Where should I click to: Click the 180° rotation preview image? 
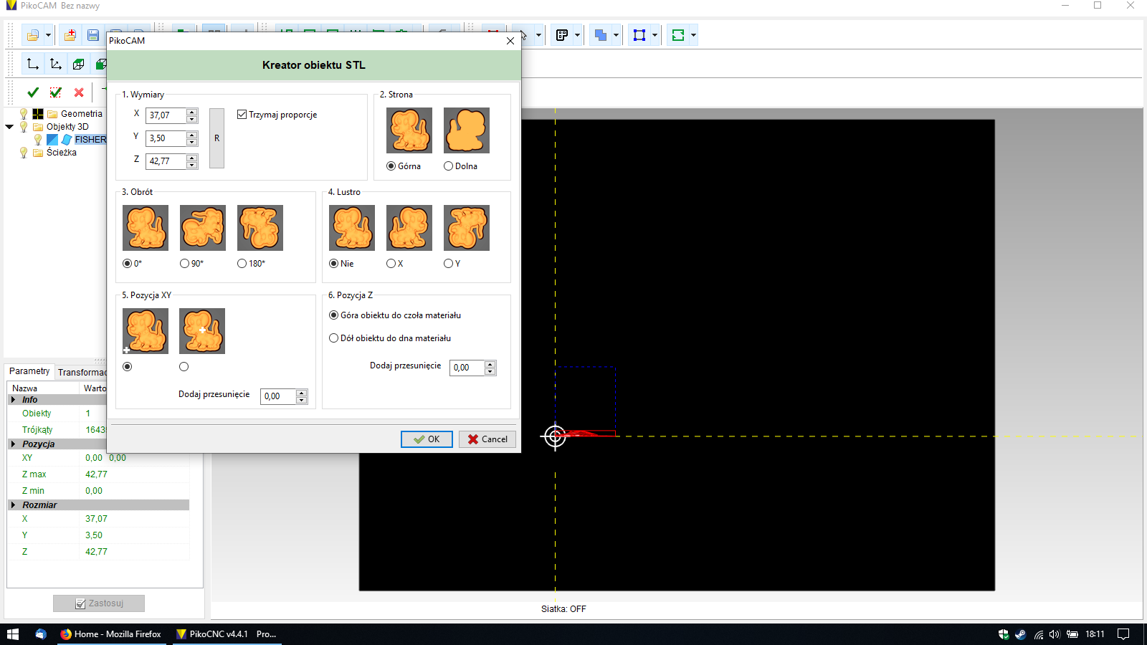[x=260, y=228]
